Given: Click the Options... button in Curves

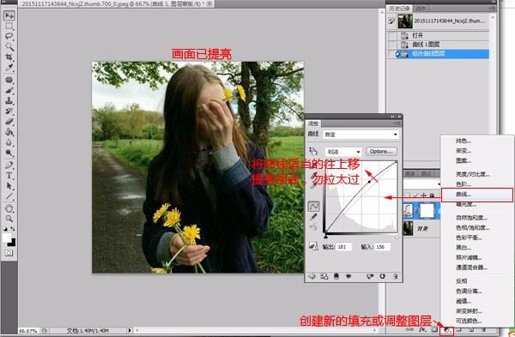Looking at the screenshot, I should click(x=381, y=151).
